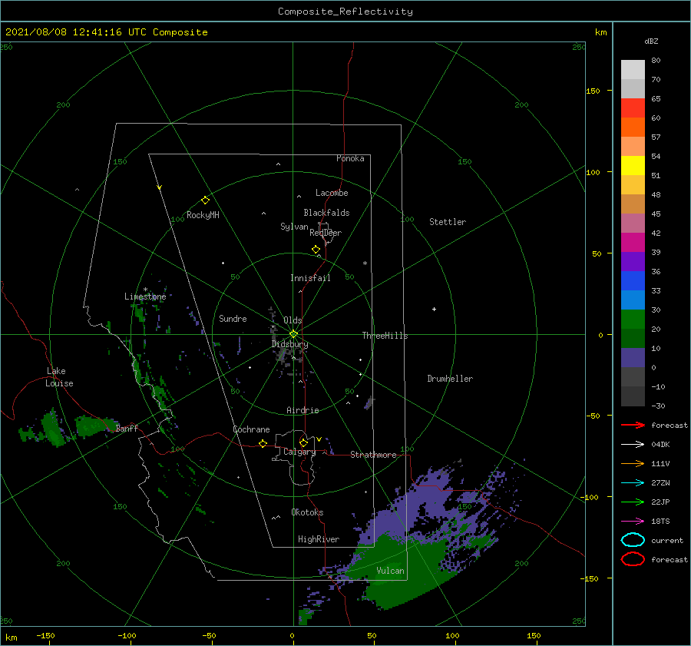Click the ThreeHills town label
The width and height of the screenshot is (691, 646).
[385, 336]
